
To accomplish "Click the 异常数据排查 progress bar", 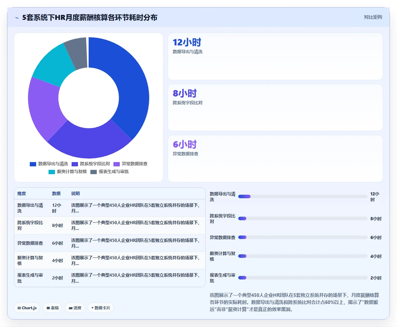I will click(303, 237).
